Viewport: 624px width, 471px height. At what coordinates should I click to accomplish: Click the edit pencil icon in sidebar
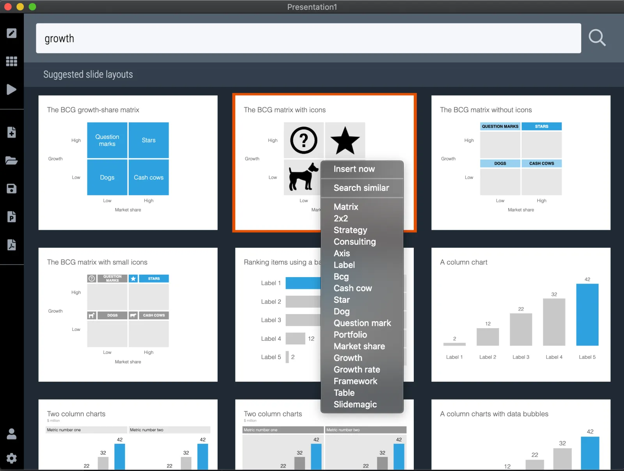(x=12, y=33)
